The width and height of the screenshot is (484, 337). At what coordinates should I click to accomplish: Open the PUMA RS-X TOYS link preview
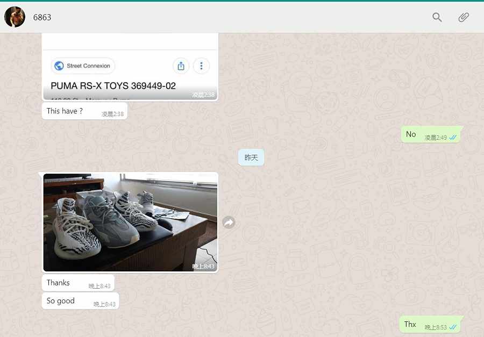tap(113, 86)
